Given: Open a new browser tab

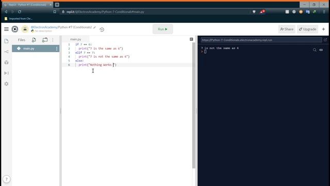Looking at the screenshot, I should tap(57, 5).
